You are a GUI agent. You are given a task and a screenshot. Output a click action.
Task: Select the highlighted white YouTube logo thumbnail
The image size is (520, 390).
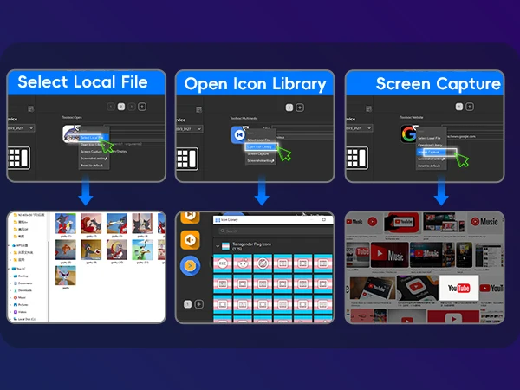pos(458,288)
